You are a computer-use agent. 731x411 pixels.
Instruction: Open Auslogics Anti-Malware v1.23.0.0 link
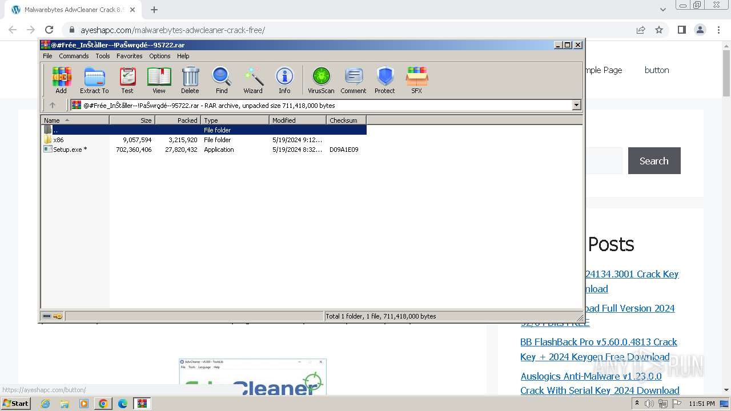click(600, 383)
